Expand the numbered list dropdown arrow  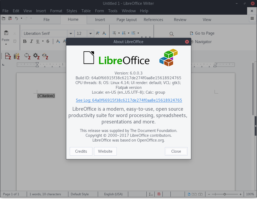[x=128, y=33]
